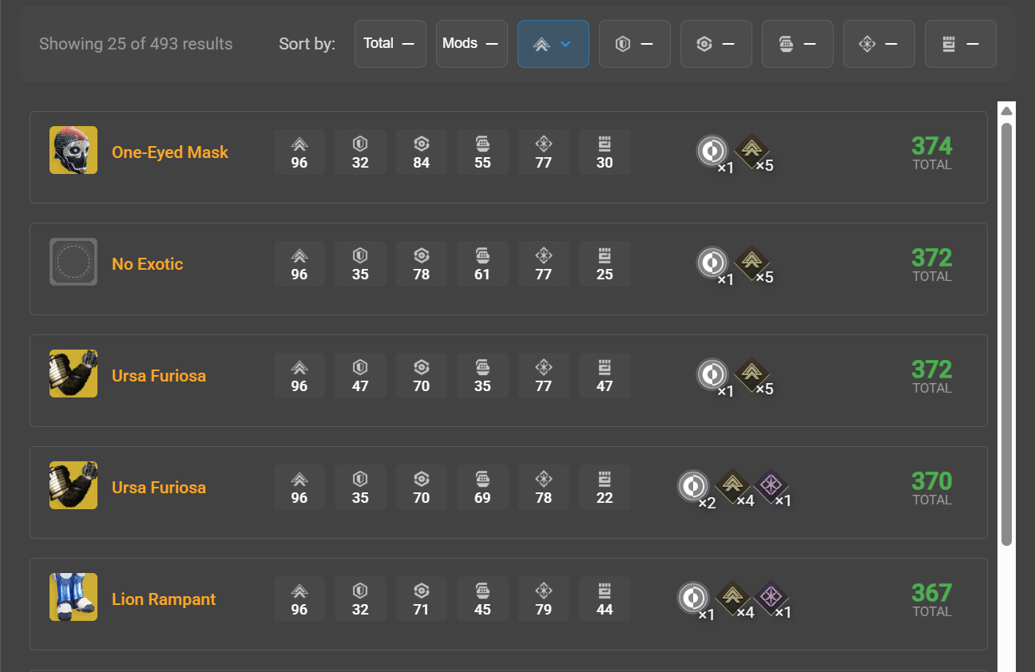Click the round ×2 mod icon on Ursa Furiosa
Screen dimensions: 1035x672
(x=693, y=486)
